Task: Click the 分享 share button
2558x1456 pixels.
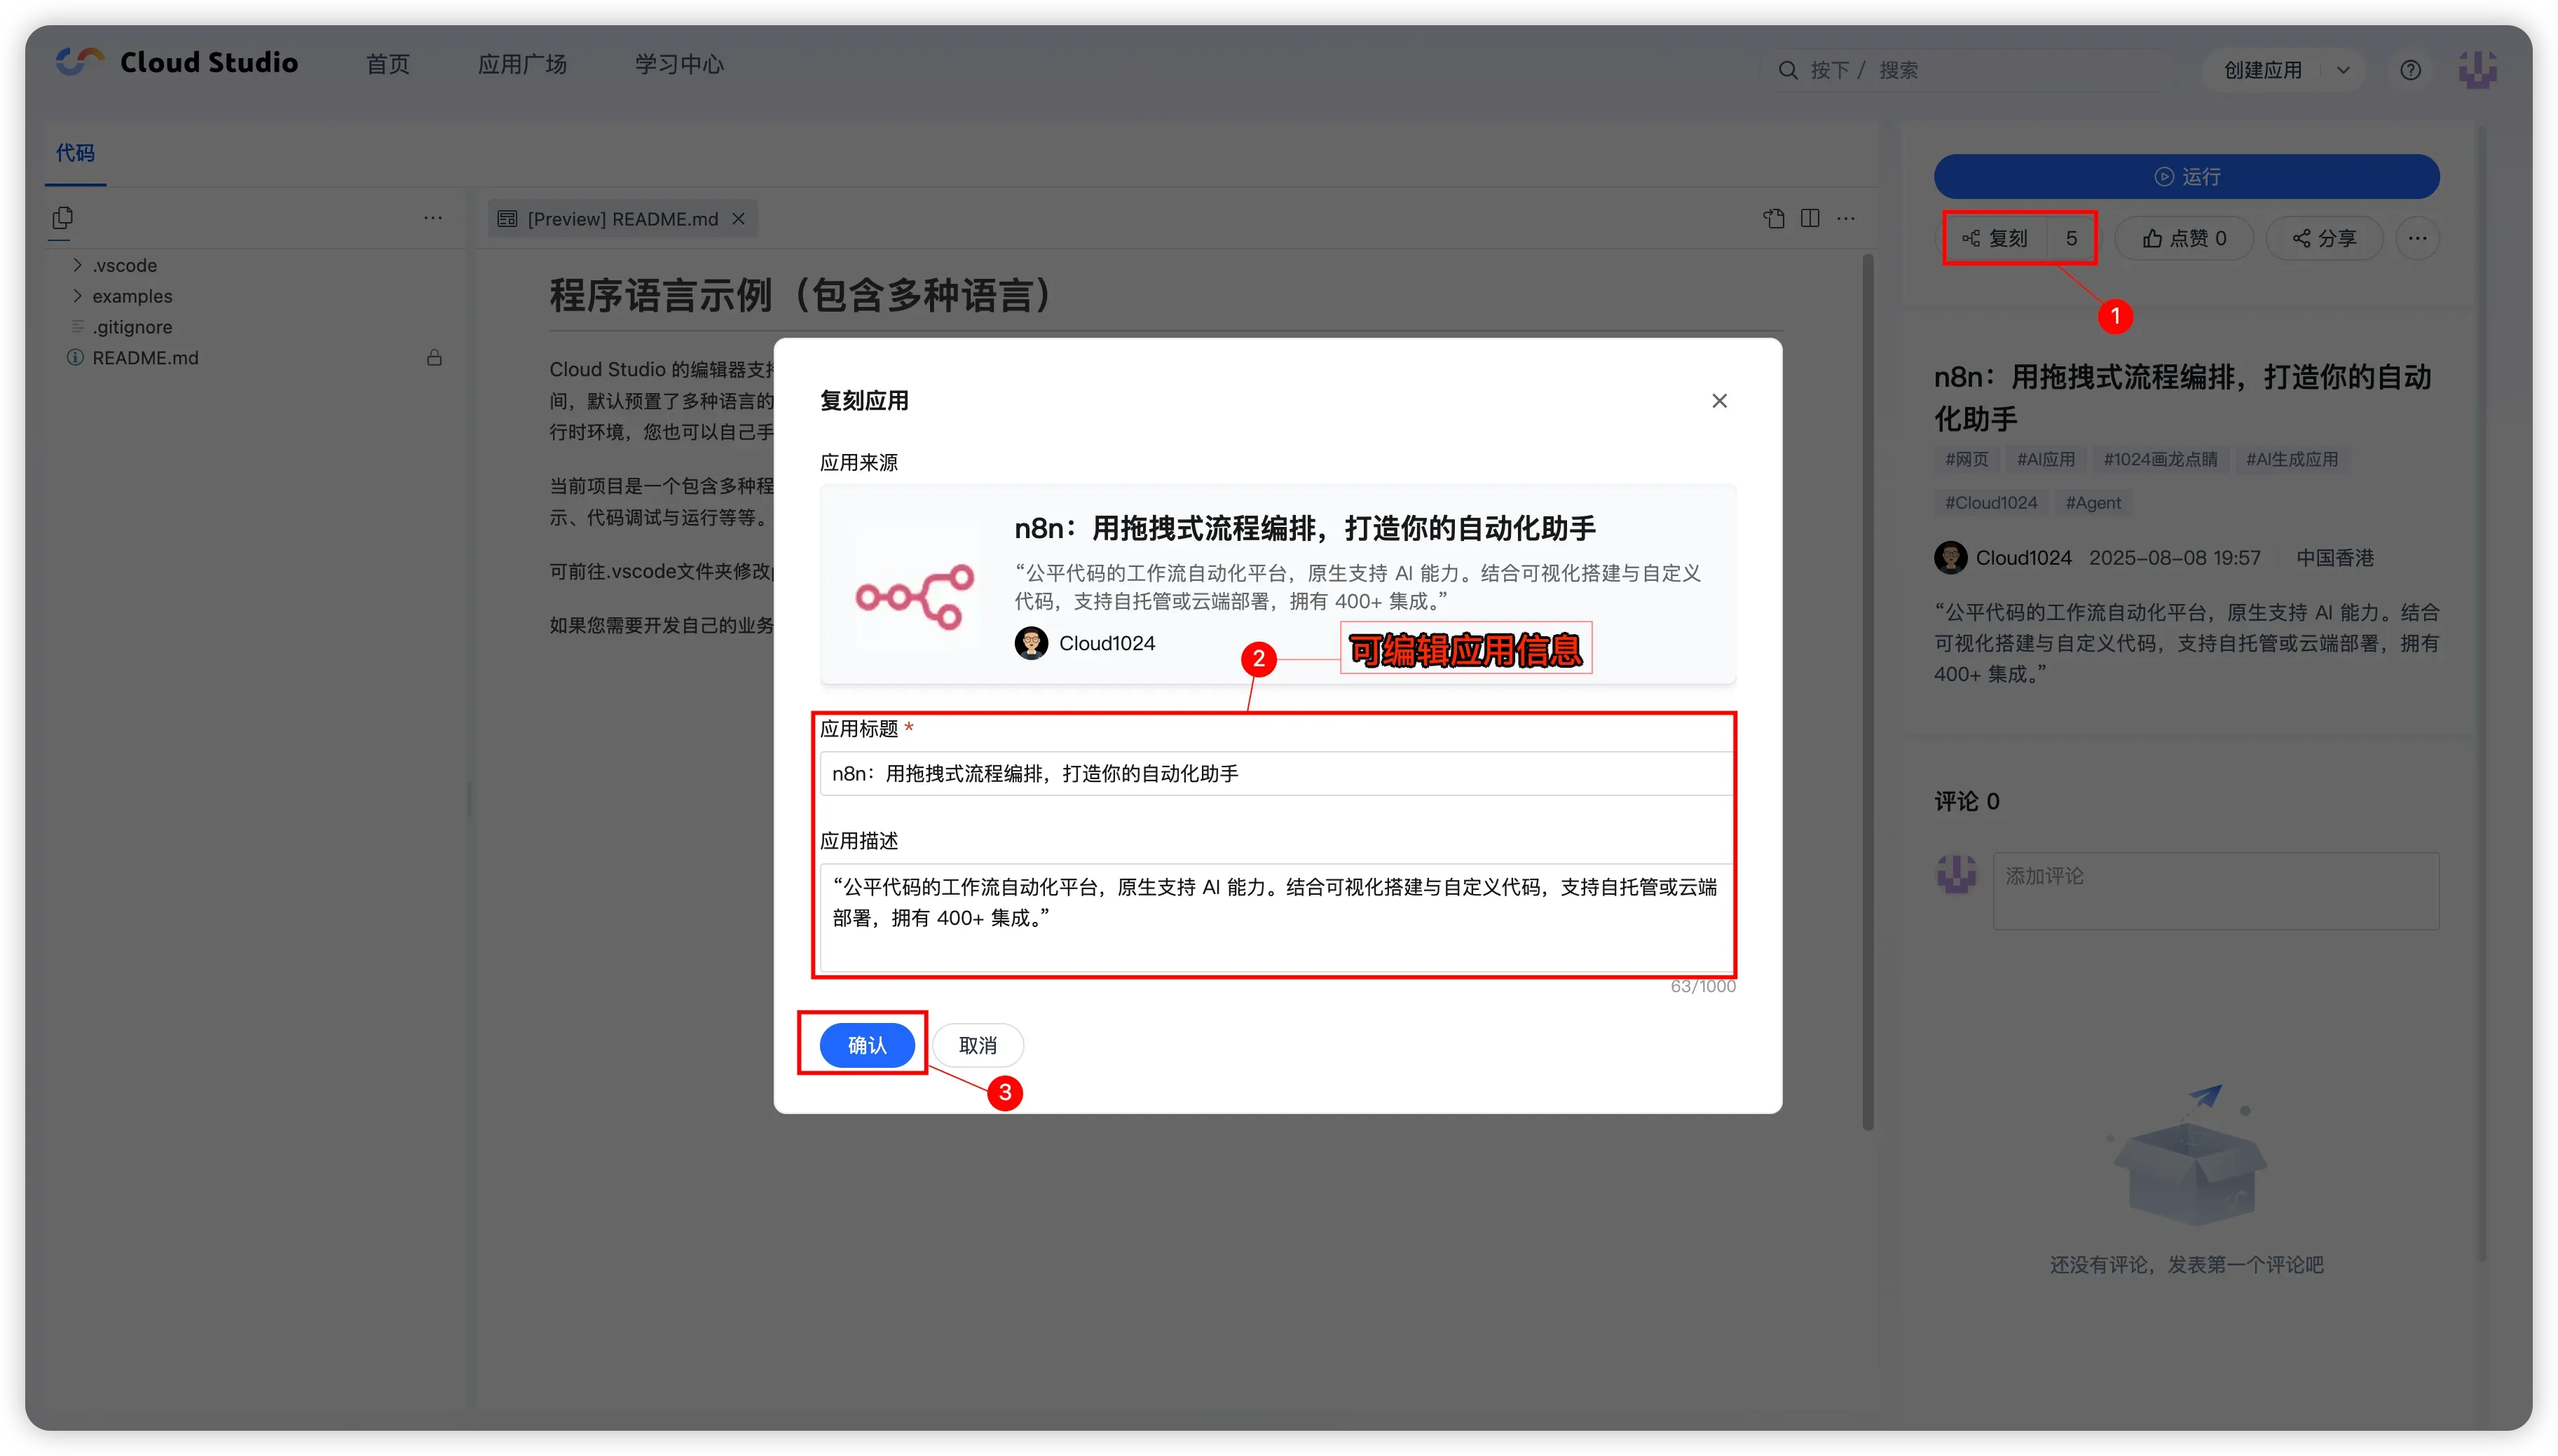Action: (x=2324, y=238)
